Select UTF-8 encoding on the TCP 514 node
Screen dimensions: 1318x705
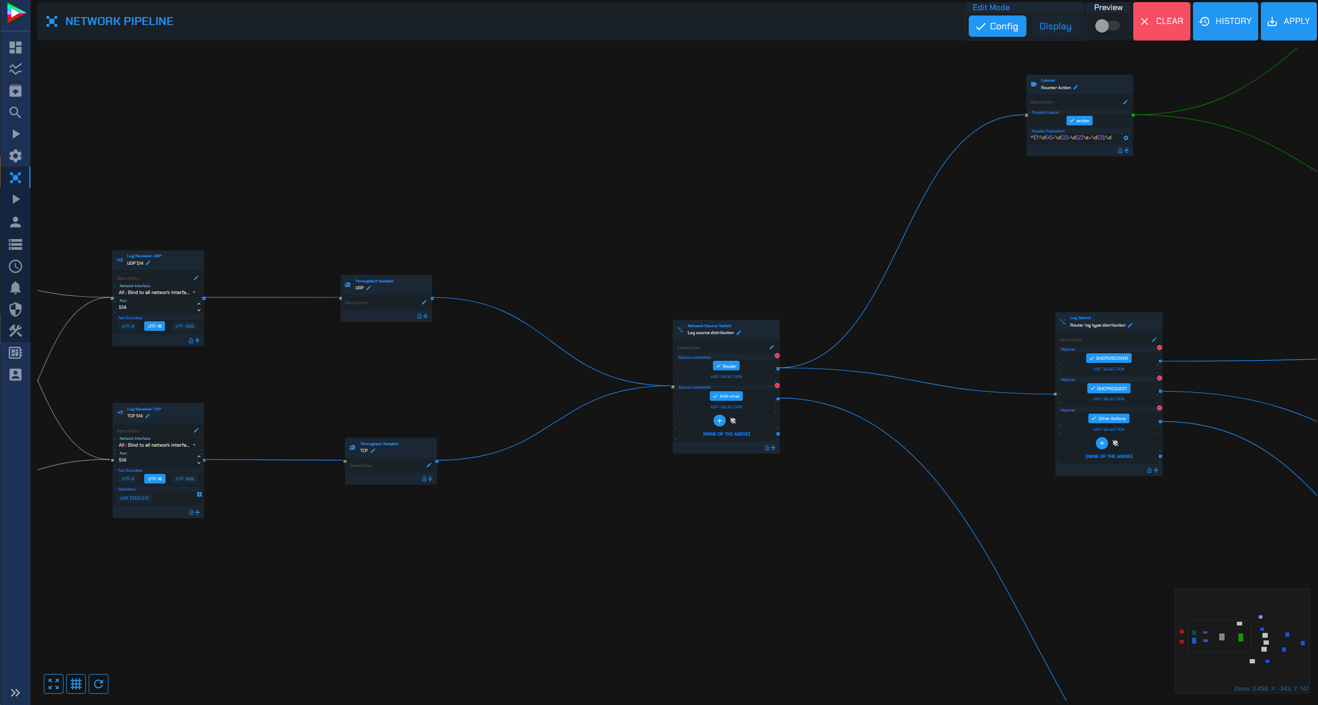click(x=128, y=479)
